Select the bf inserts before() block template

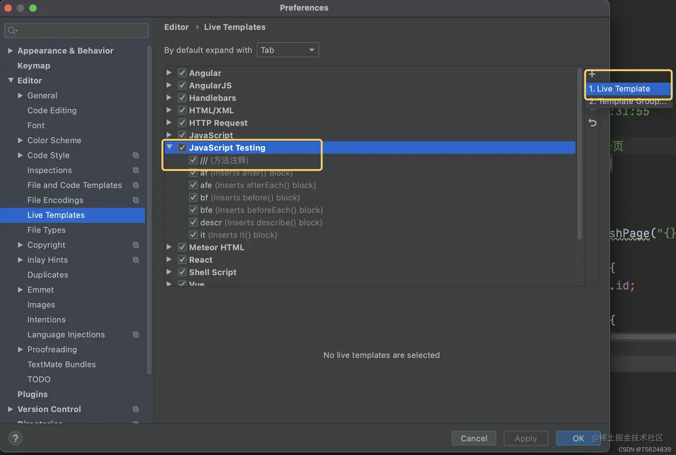250,197
